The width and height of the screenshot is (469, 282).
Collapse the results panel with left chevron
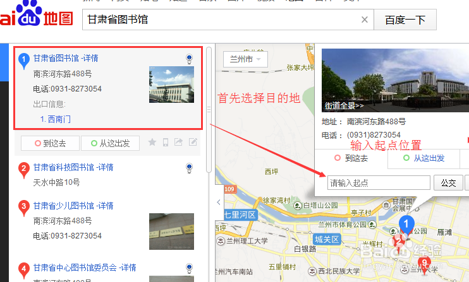pos(219,203)
